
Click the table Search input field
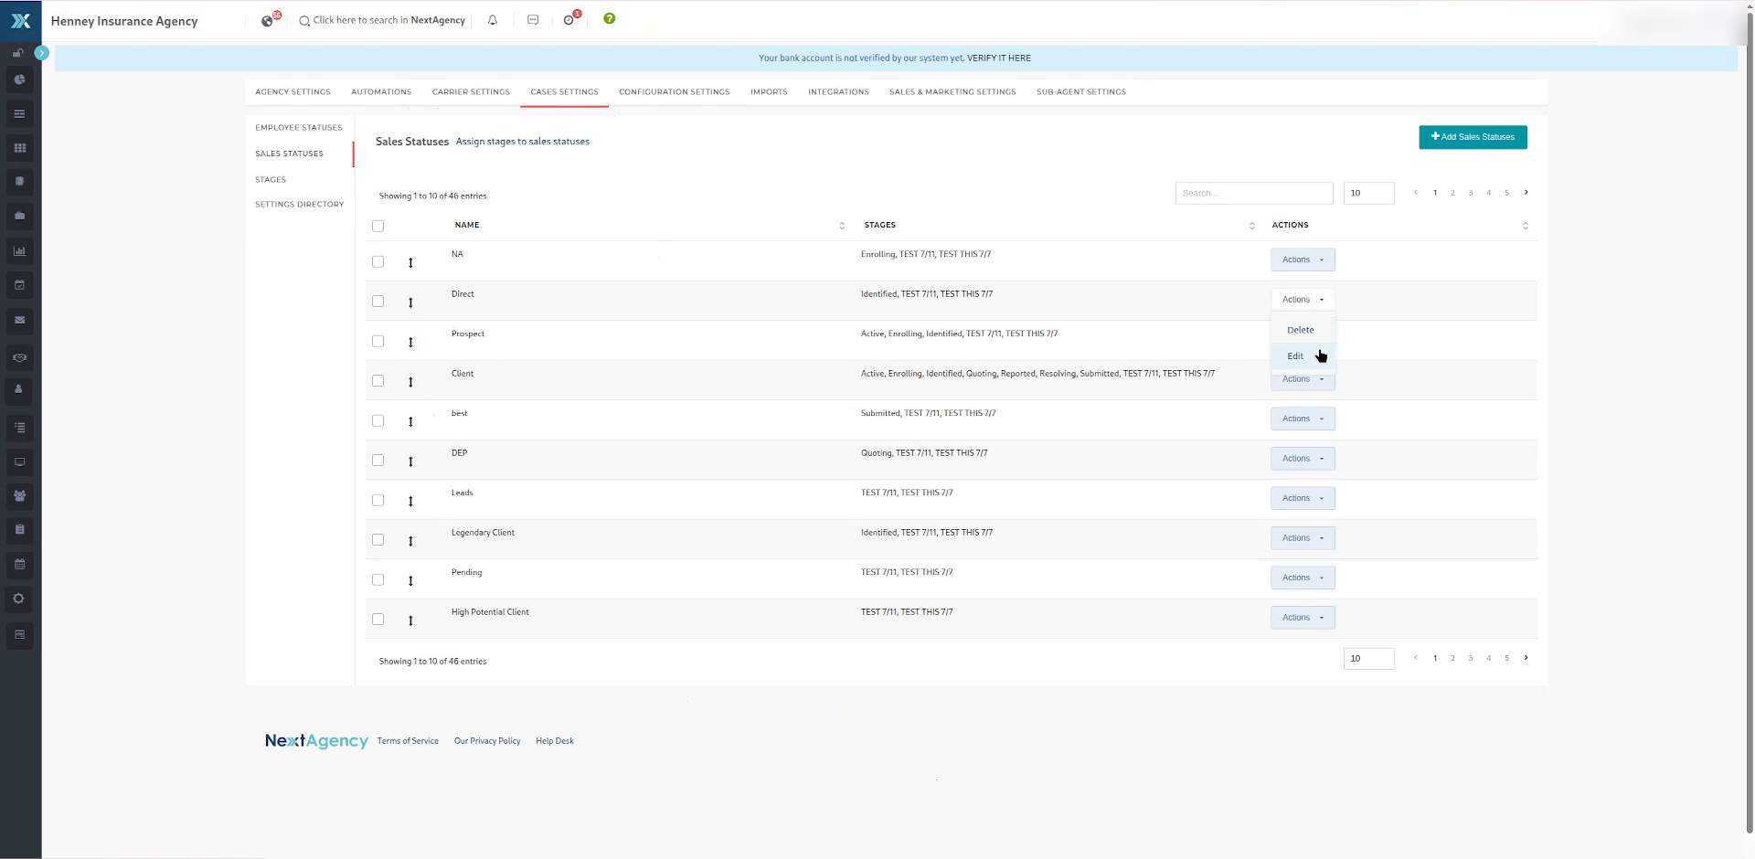coord(1254,193)
